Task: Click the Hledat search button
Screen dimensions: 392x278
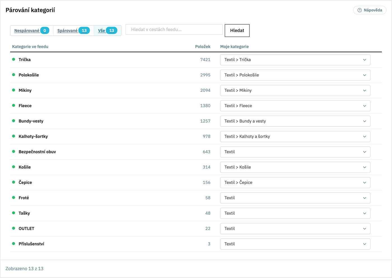Action: point(237,31)
